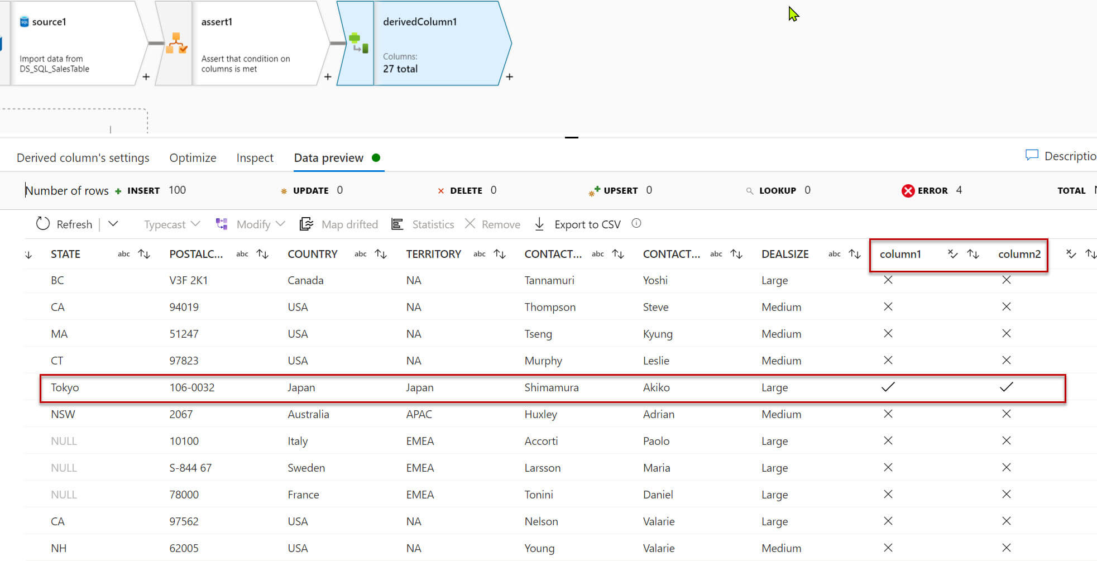Screen dimensions: 1097x561
Task: Click the info icon beside Export to CSV
Action: (x=636, y=223)
